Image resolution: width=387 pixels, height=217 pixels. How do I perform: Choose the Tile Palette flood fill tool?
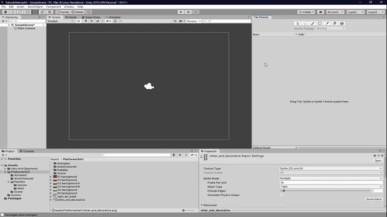(x=342, y=23)
